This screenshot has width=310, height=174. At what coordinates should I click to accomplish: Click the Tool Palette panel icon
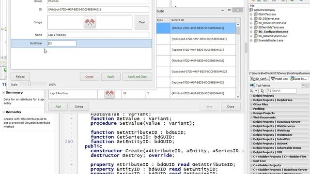(x=252, y=86)
